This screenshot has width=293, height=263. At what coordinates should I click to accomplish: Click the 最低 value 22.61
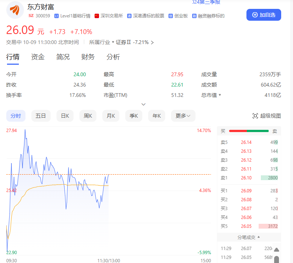point(177,85)
